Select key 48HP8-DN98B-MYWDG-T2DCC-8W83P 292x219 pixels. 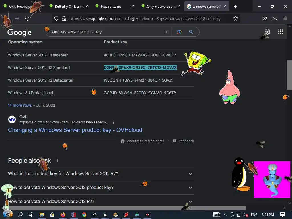coord(140,55)
